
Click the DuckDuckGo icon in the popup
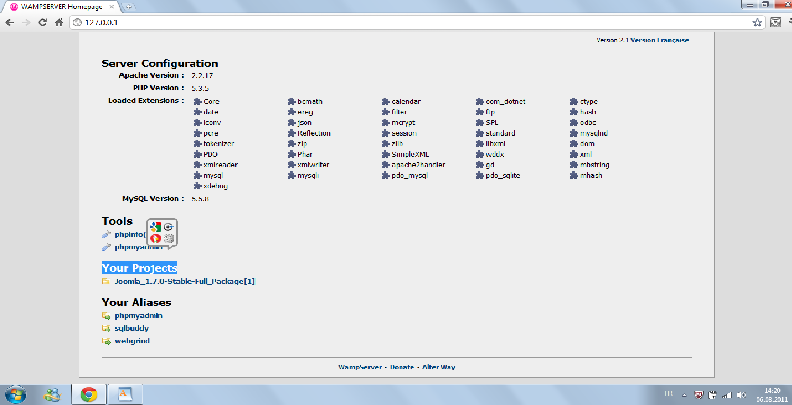coord(156,238)
